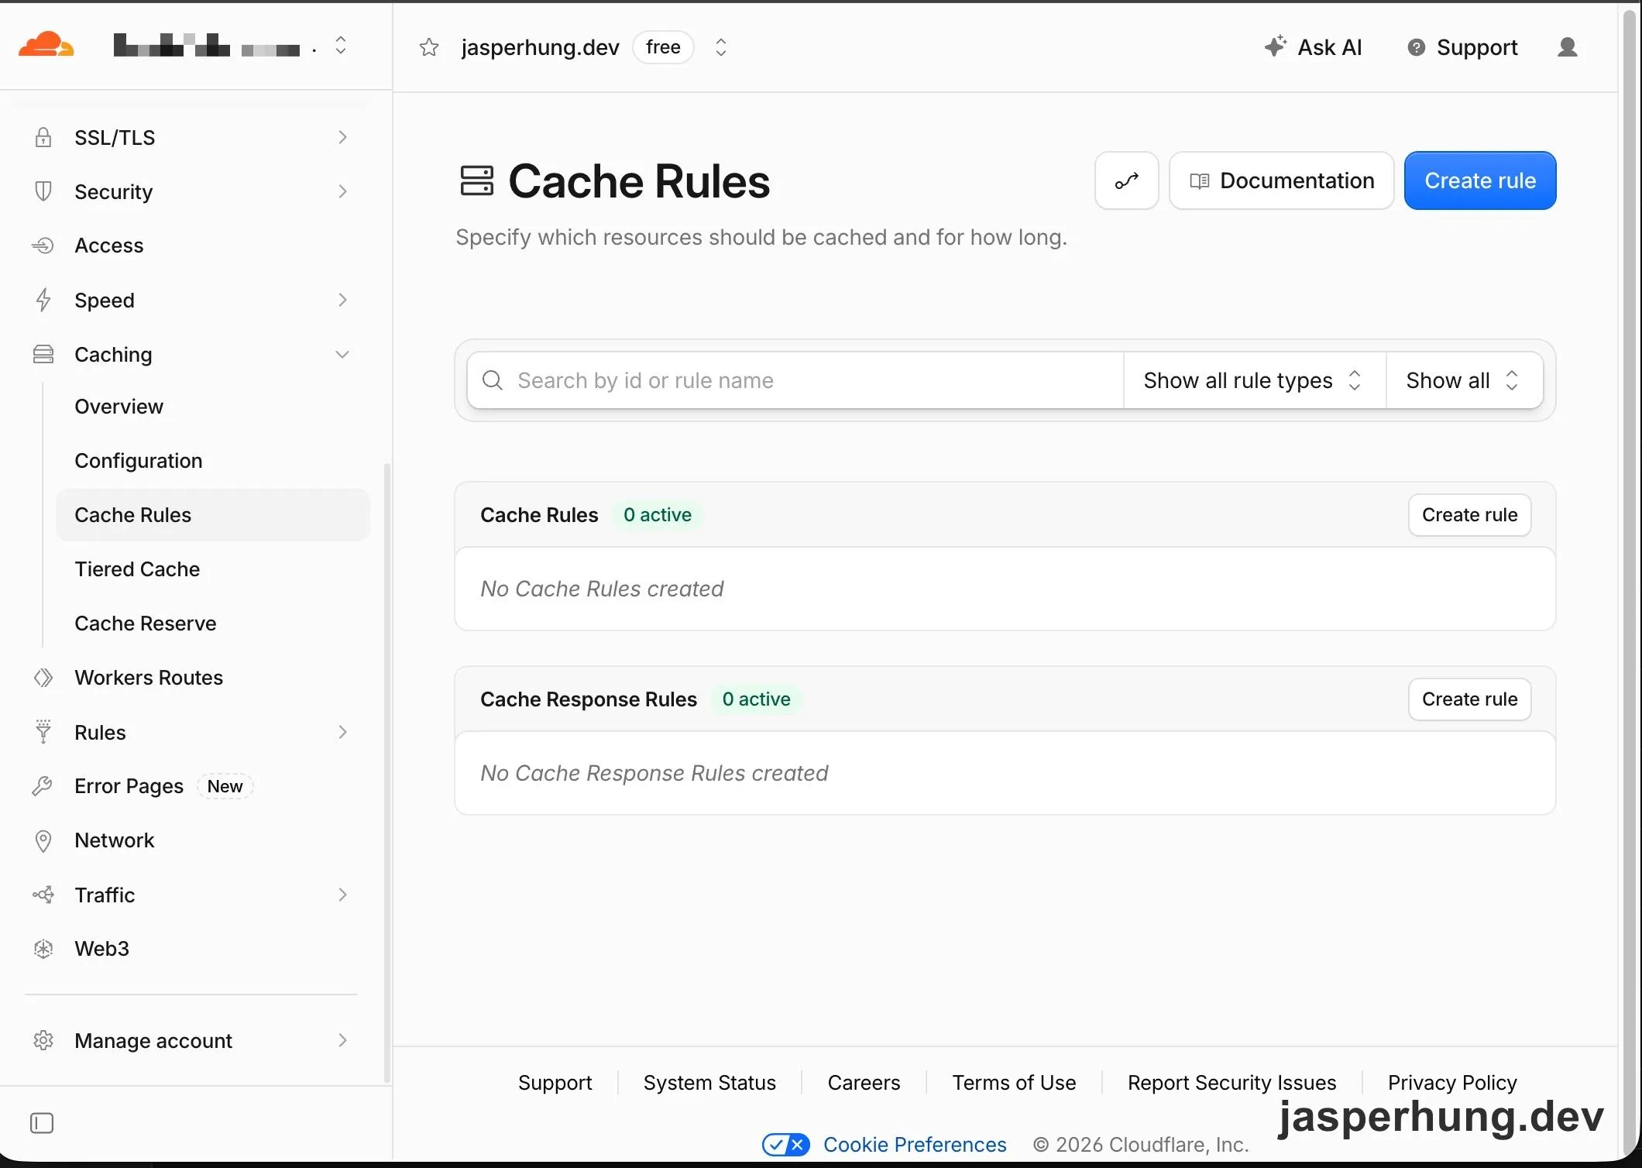Viewport: 1642px width, 1168px height.
Task: Click the Caching stack icon in the sidebar
Action: click(x=43, y=354)
